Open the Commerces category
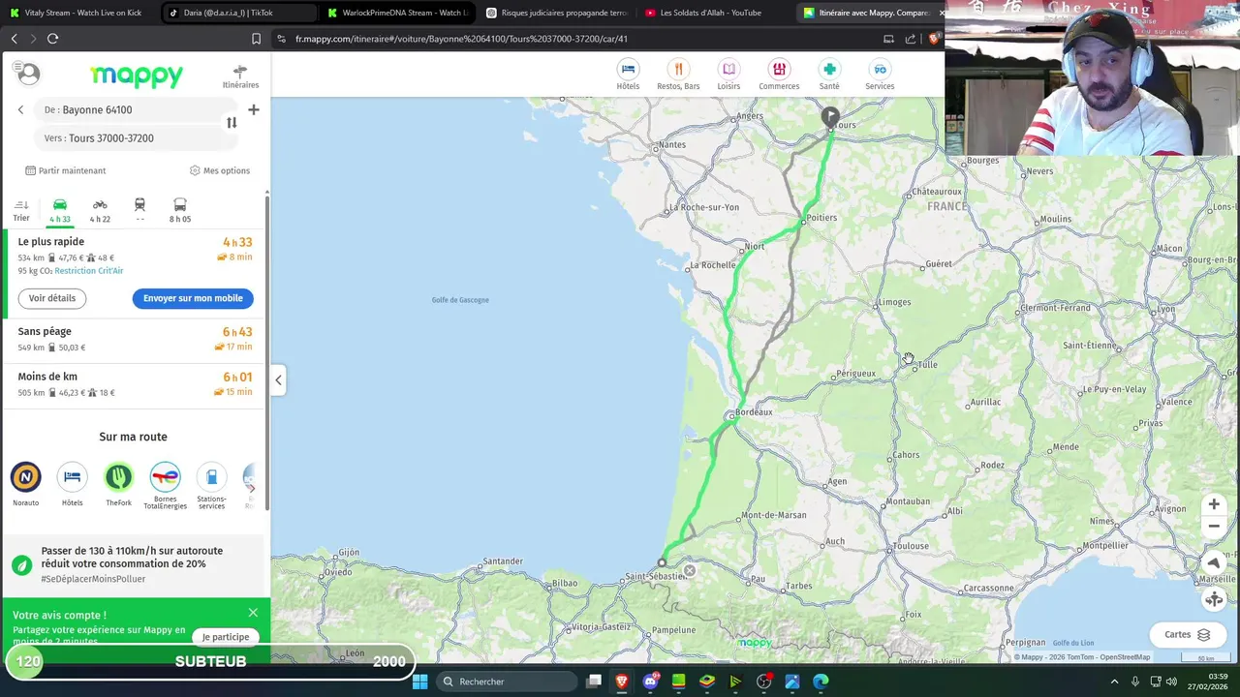The width and height of the screenshot is (1240, 697). coord(779,75)
